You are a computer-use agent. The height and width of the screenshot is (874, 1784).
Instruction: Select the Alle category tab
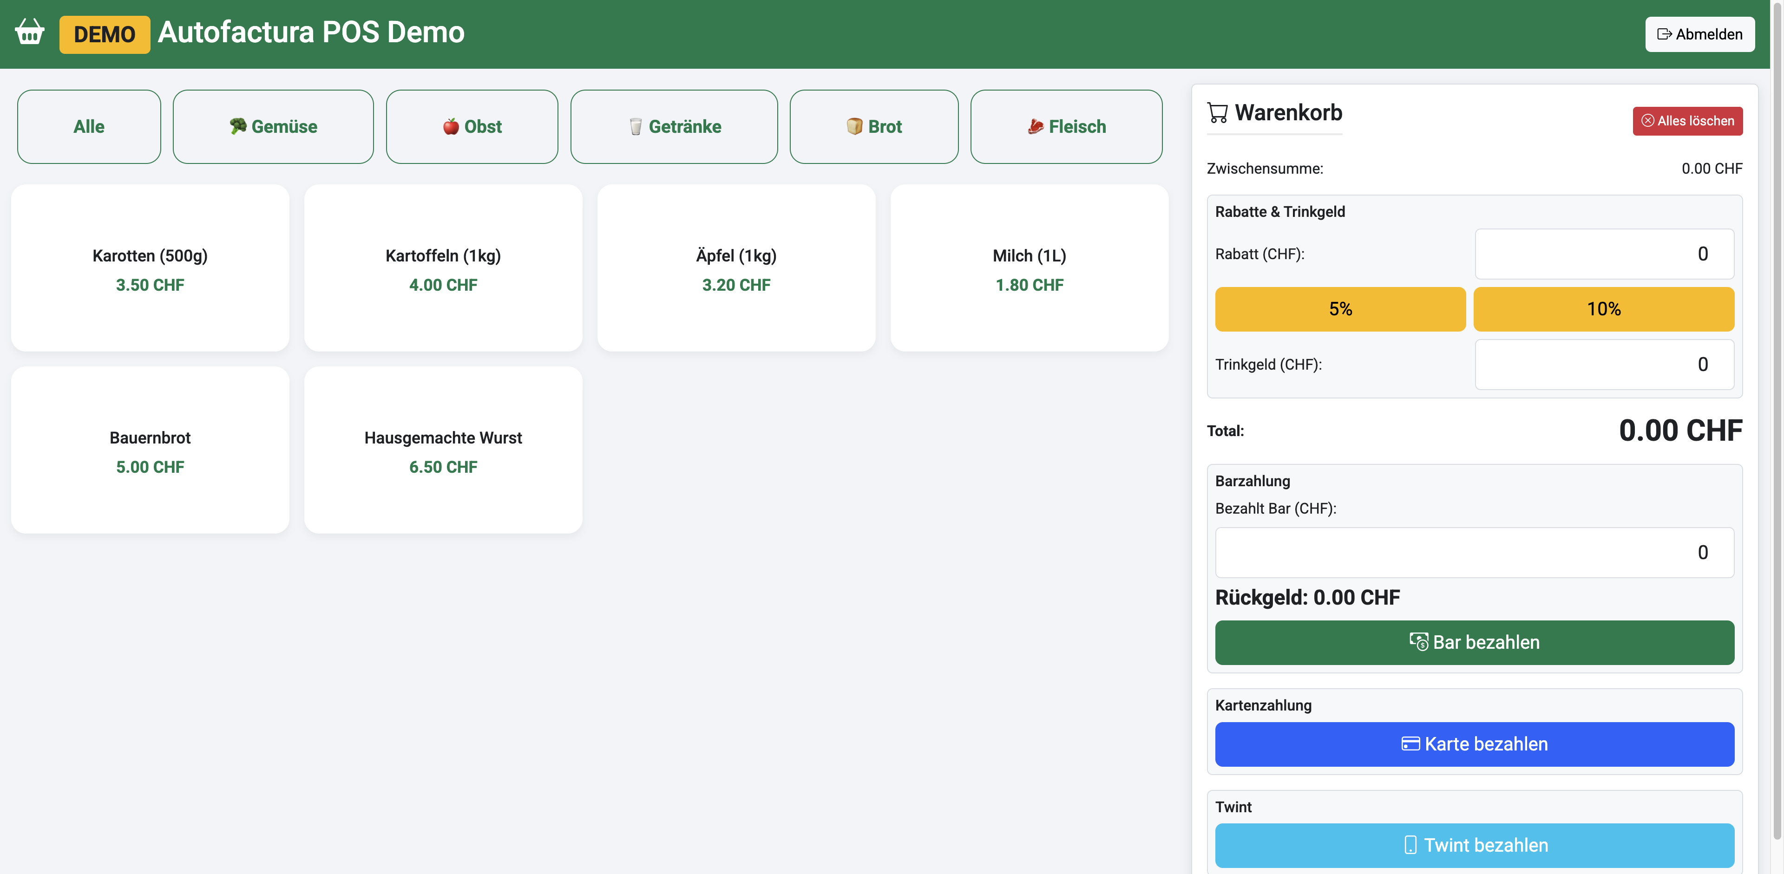(x=89, y=127)
